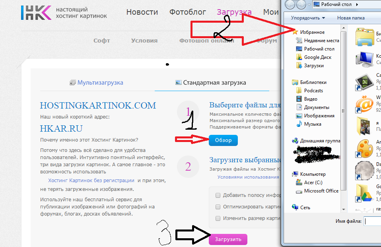
Task: Enable the Изменить размер checkbox
Action: 218,218
